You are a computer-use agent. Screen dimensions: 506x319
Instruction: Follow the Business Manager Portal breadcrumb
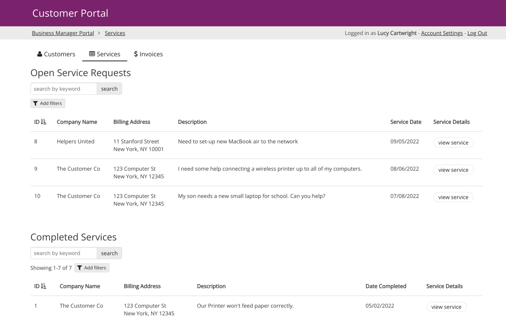(x=63, y=33)
